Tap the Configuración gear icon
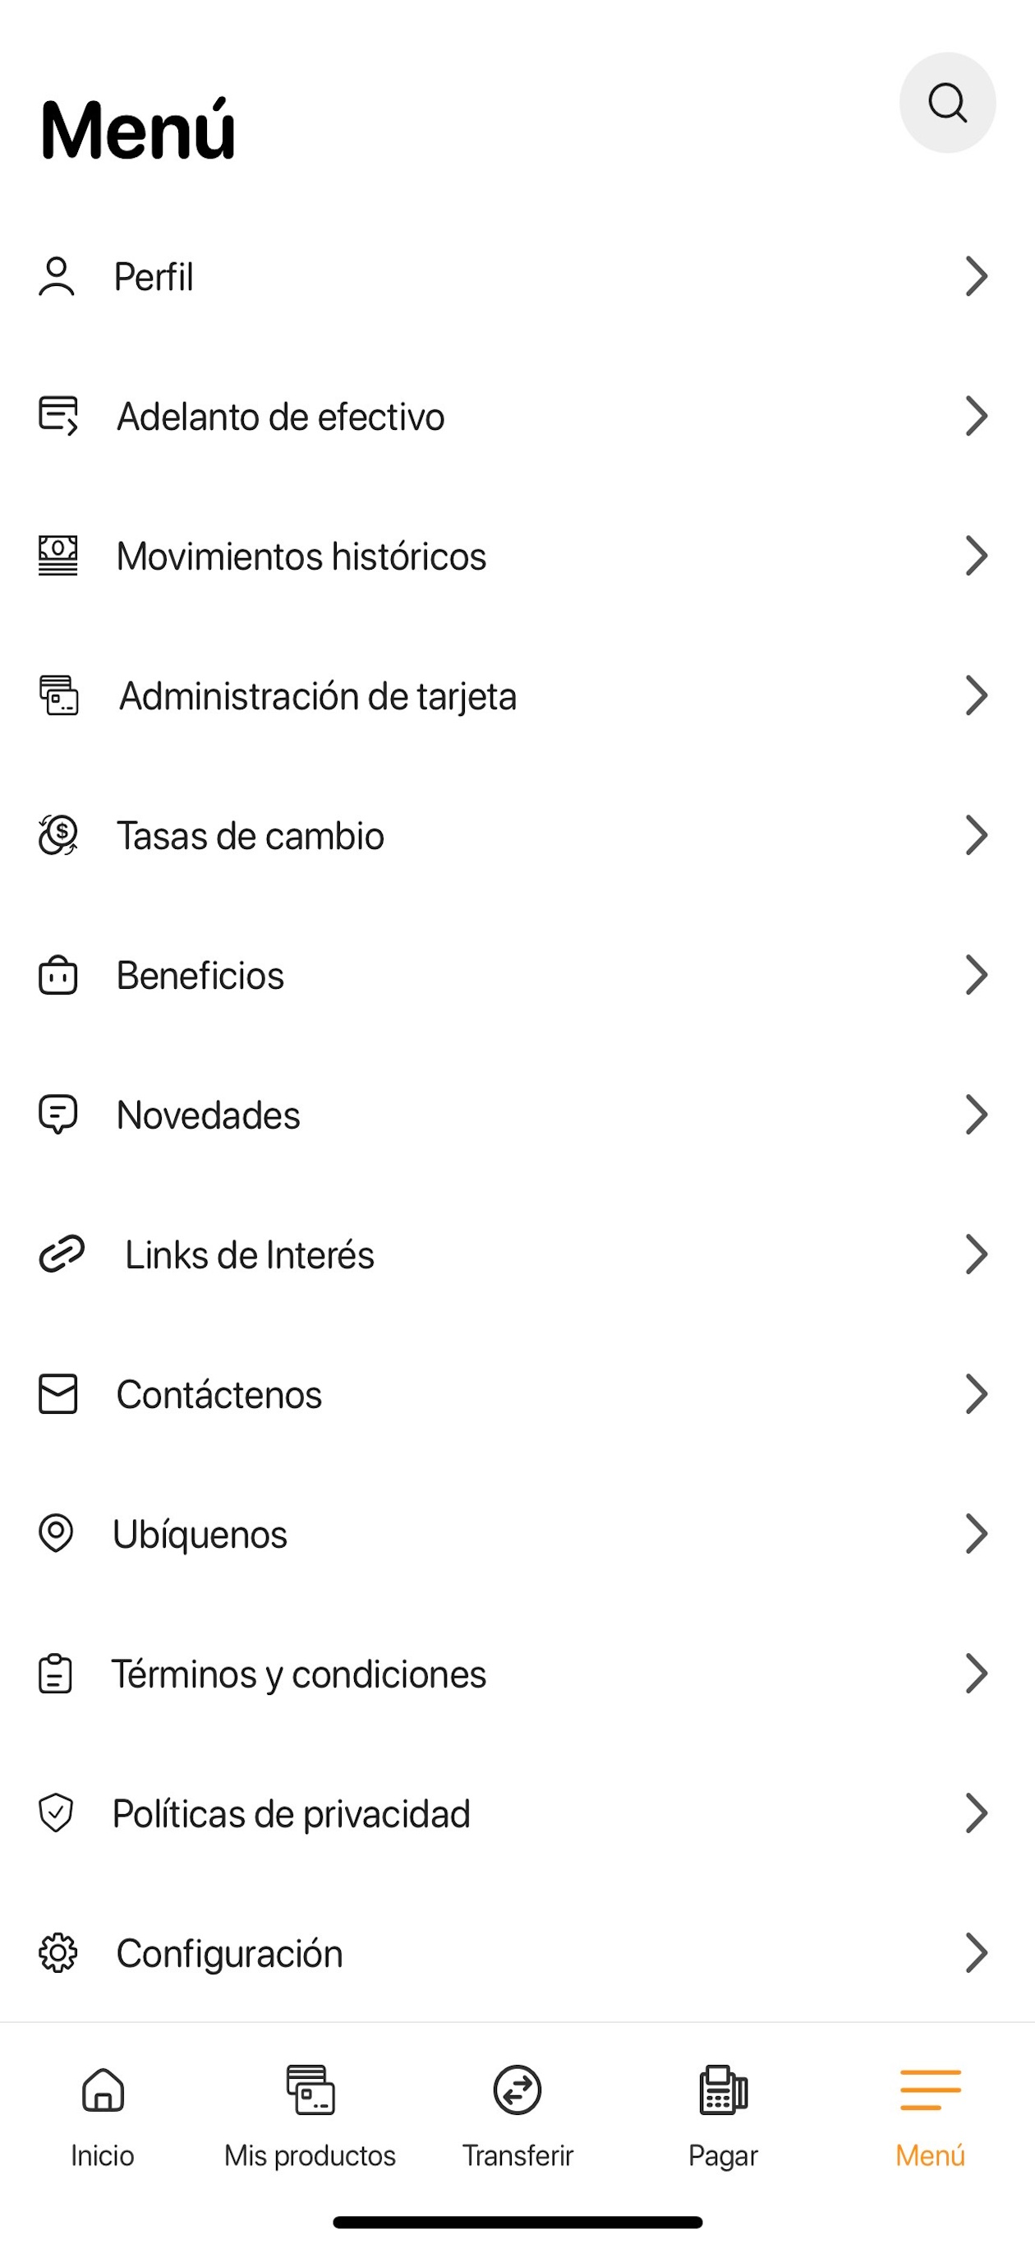The image size is (1035, 2249). (58, 1953)
